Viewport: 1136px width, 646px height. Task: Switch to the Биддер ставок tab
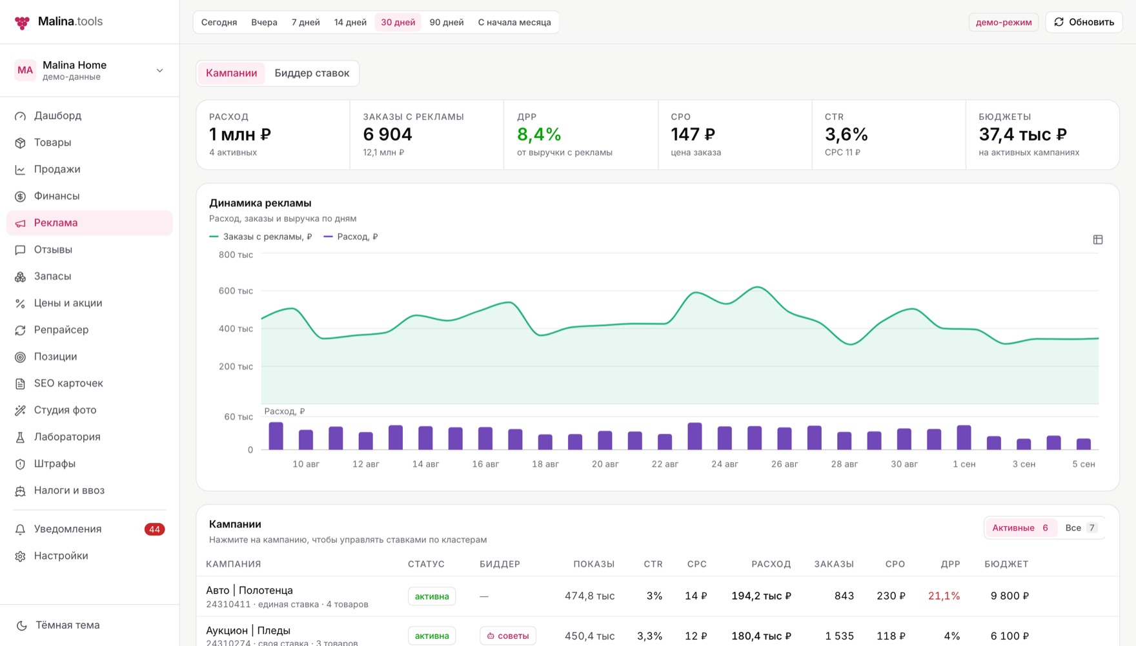click(312, 73)
